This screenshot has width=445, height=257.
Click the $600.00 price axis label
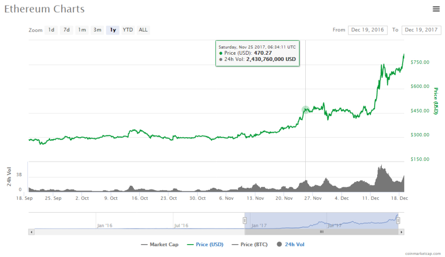[420, 86]
